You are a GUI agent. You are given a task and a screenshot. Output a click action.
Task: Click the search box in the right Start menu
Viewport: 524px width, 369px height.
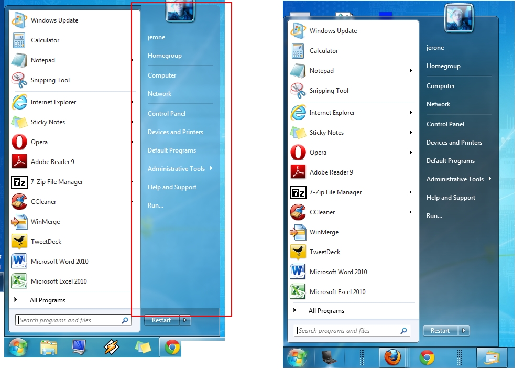click(346, 331)
